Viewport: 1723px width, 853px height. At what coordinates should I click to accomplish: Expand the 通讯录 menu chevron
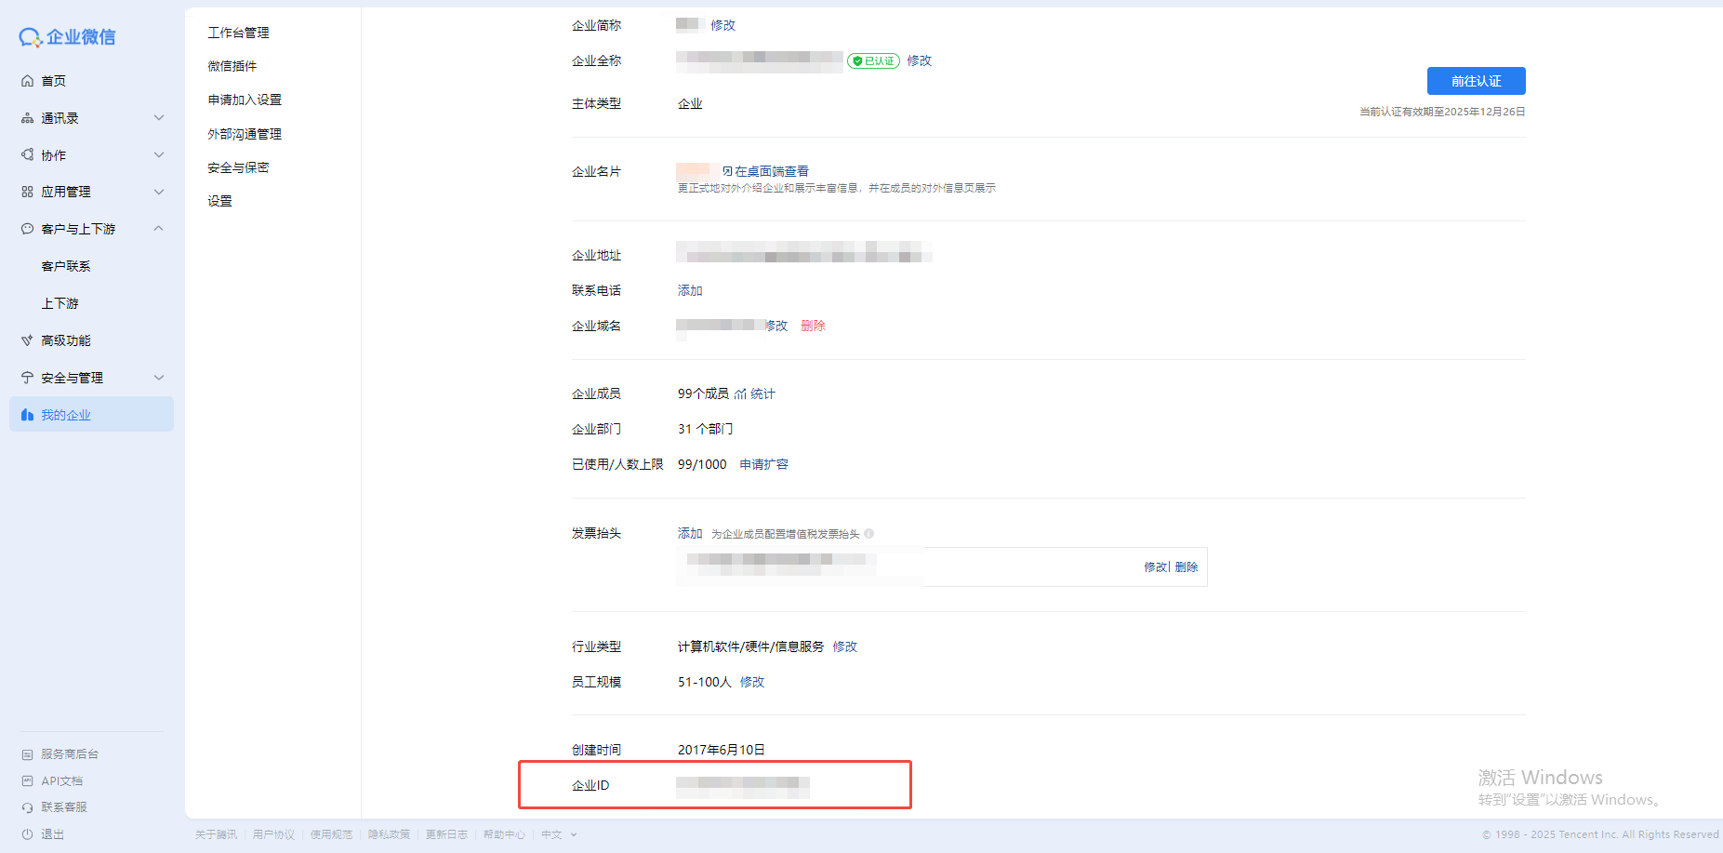click(x=159, y=118)
